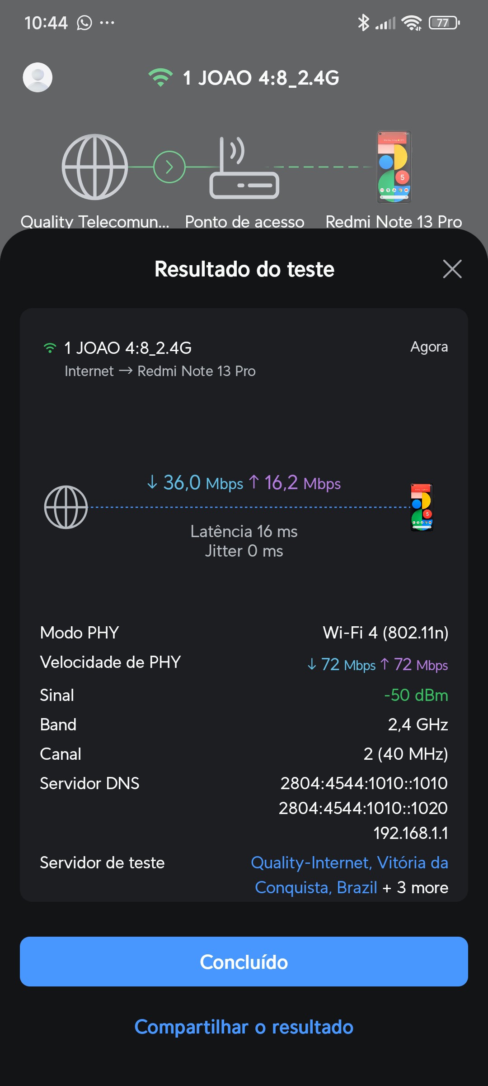488x1086 pixels.
Task: Tap the -50 dBm signal value
Action: tap(416, 695)
